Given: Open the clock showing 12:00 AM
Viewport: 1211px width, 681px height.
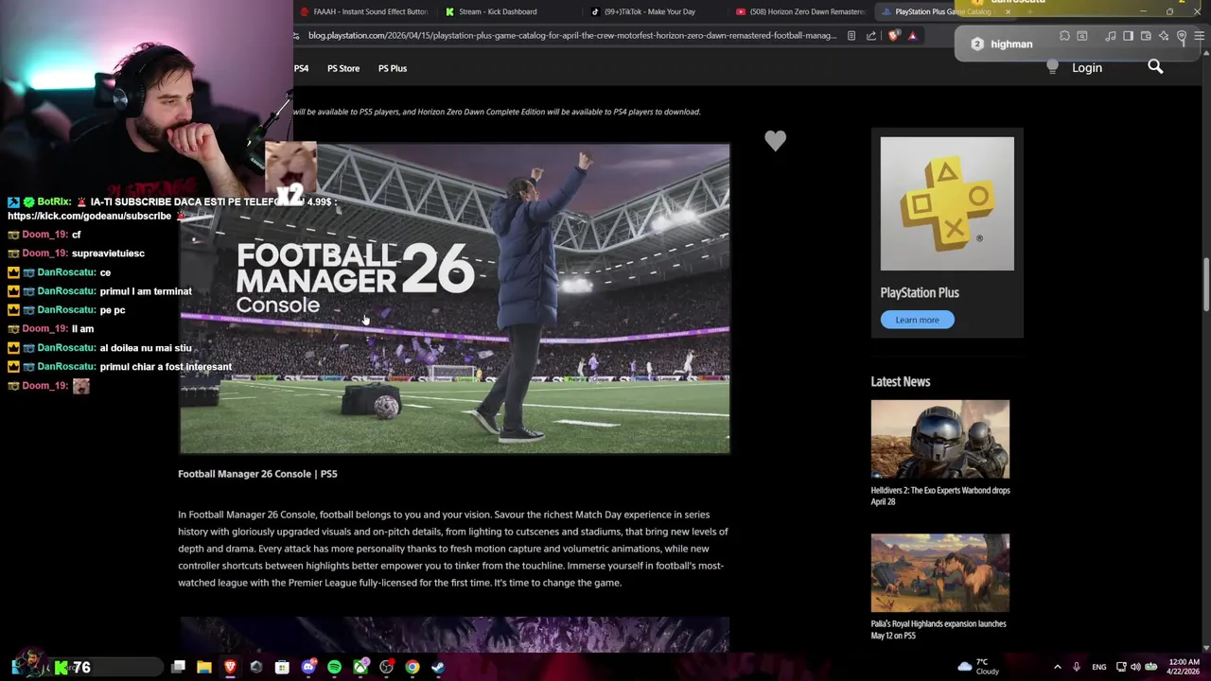Looking at the screenshot, I should [1185, 667].
